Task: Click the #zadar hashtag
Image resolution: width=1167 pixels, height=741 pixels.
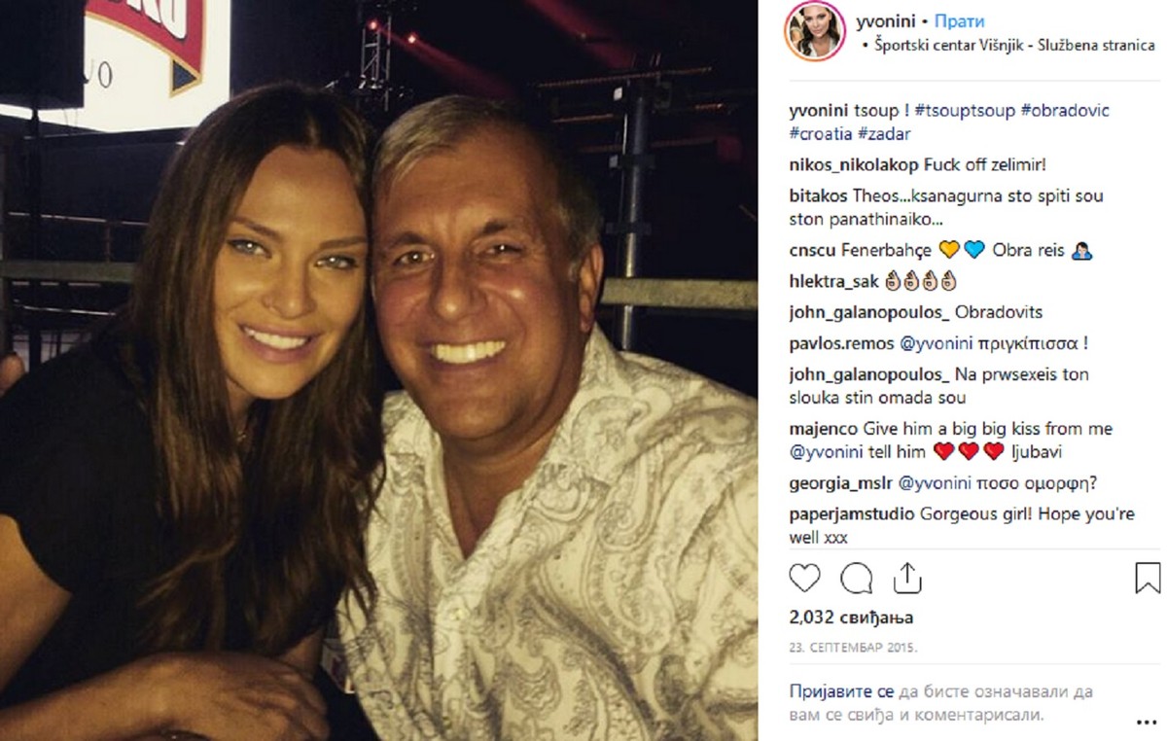Action: pos(883,133)
